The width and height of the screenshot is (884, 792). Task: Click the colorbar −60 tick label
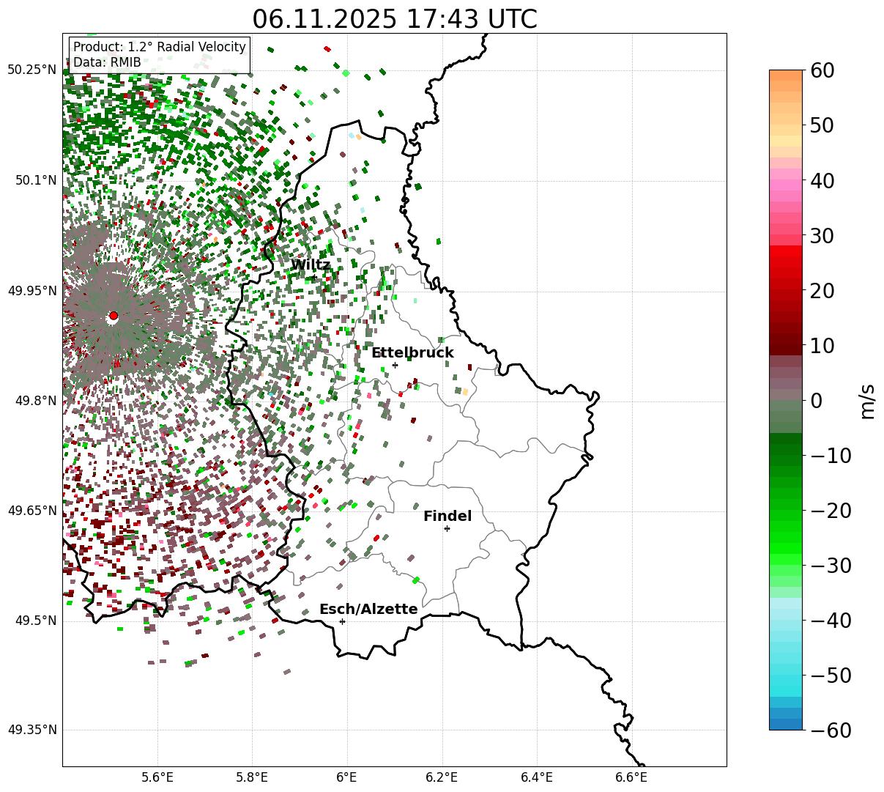click(831, 730)
